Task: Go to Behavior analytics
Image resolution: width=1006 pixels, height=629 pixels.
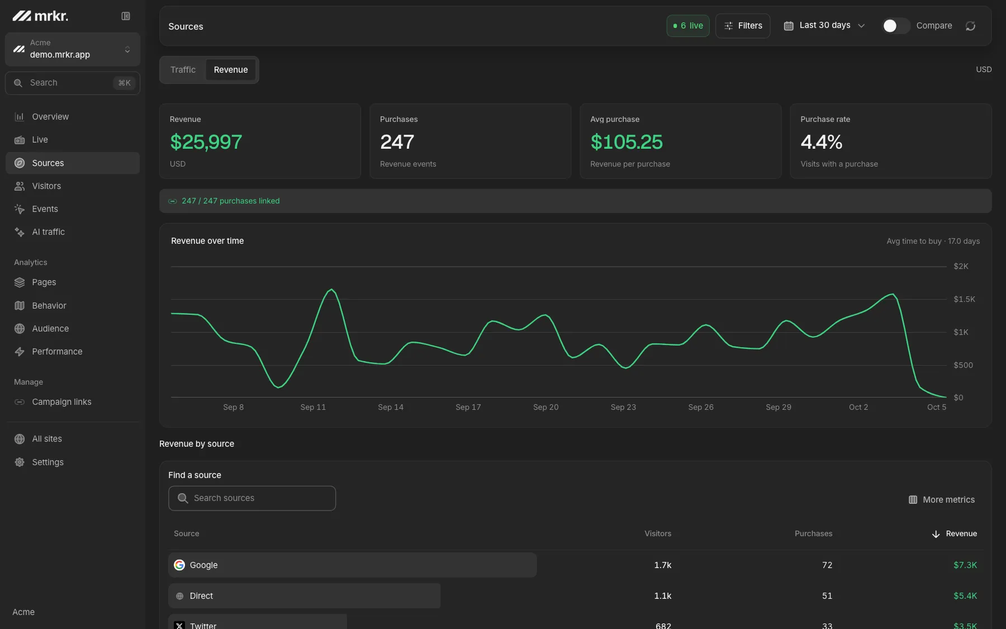Action: [73, 306]
